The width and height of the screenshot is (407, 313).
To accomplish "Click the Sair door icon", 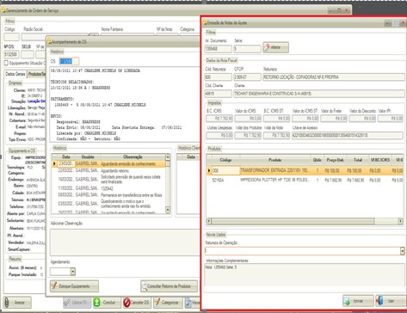I will pyautogui.click(x=379, y=301).
